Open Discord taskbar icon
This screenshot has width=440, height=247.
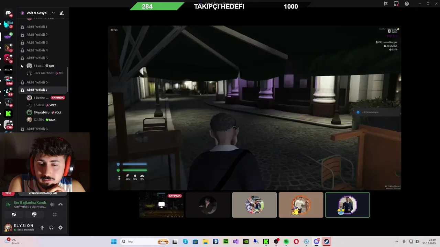tap(317, 242)
